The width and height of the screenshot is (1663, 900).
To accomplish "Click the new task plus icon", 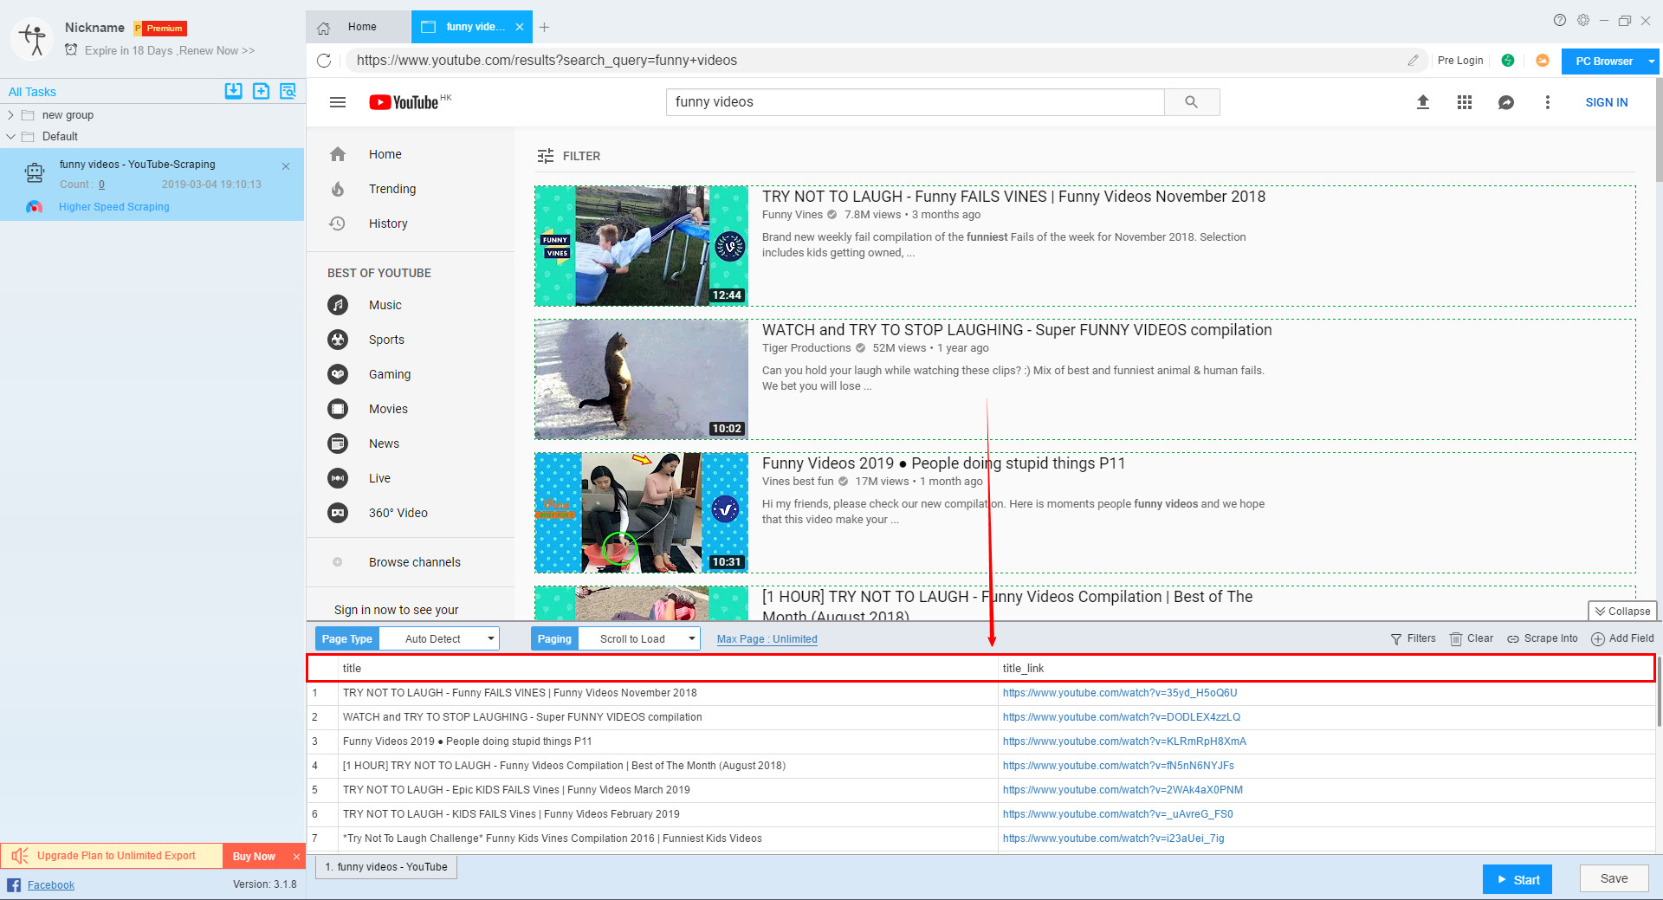I will [x=261, y=91].
